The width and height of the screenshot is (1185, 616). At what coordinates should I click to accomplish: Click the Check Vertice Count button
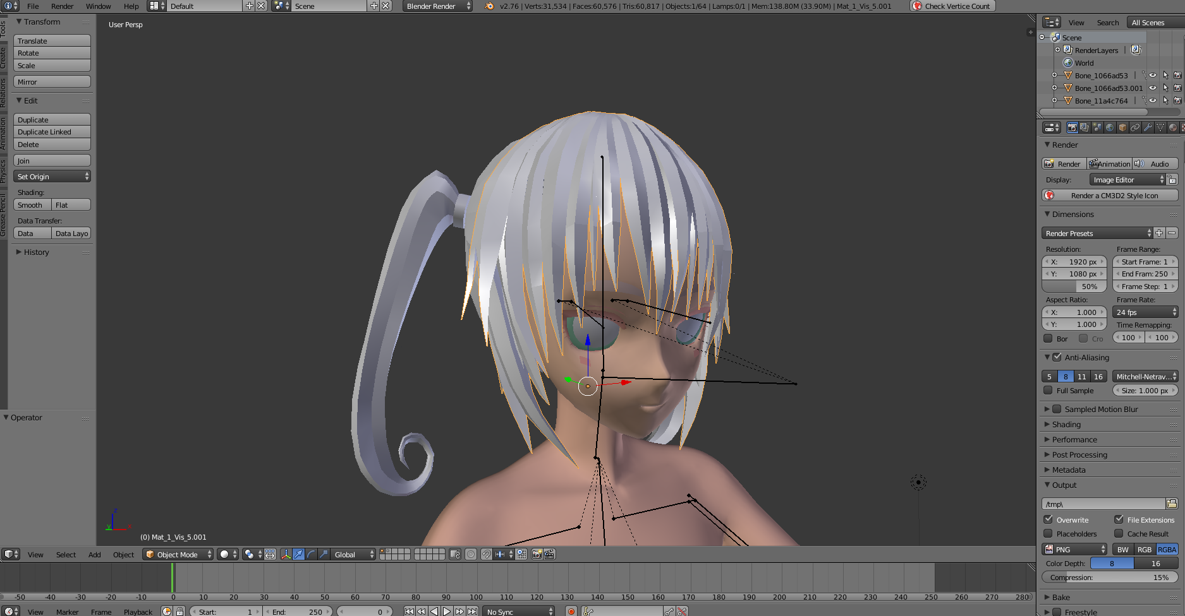(x=953, y=6)
